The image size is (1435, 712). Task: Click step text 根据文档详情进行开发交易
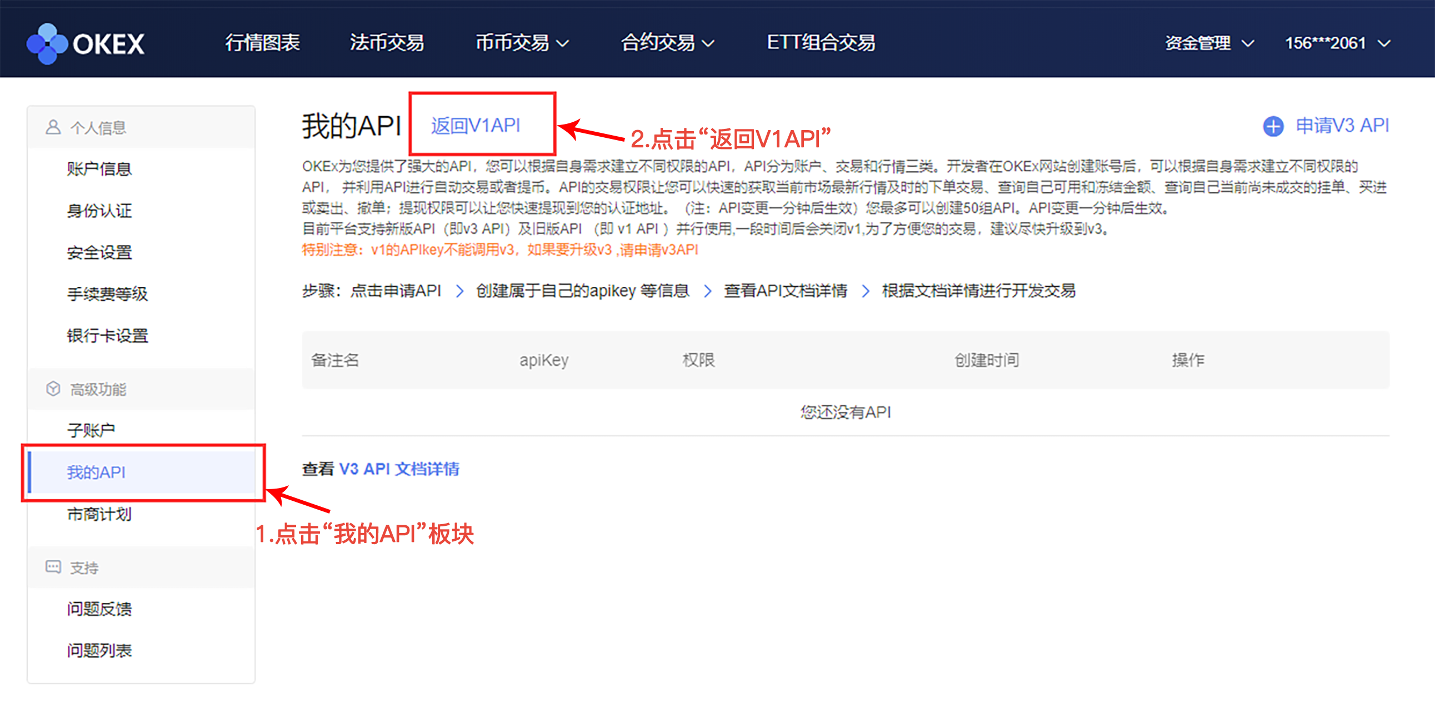pyautogui.click(x=978, y=290)
